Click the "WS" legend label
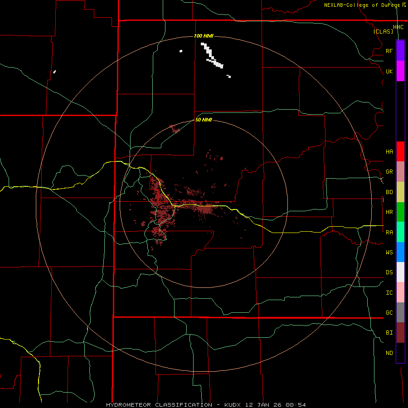 [389, 253]
